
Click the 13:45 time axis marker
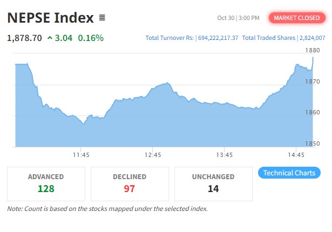pyautogui.click(x=224, y=155)
